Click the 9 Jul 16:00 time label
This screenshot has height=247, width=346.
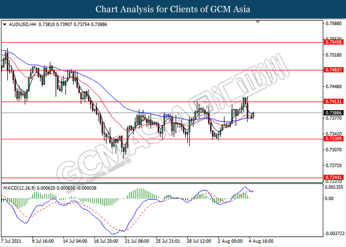43,241
